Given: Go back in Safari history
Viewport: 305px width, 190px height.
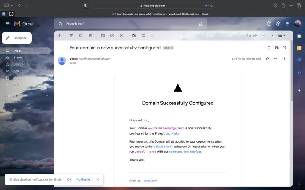Looking at the screenshot, I should 19,5.
